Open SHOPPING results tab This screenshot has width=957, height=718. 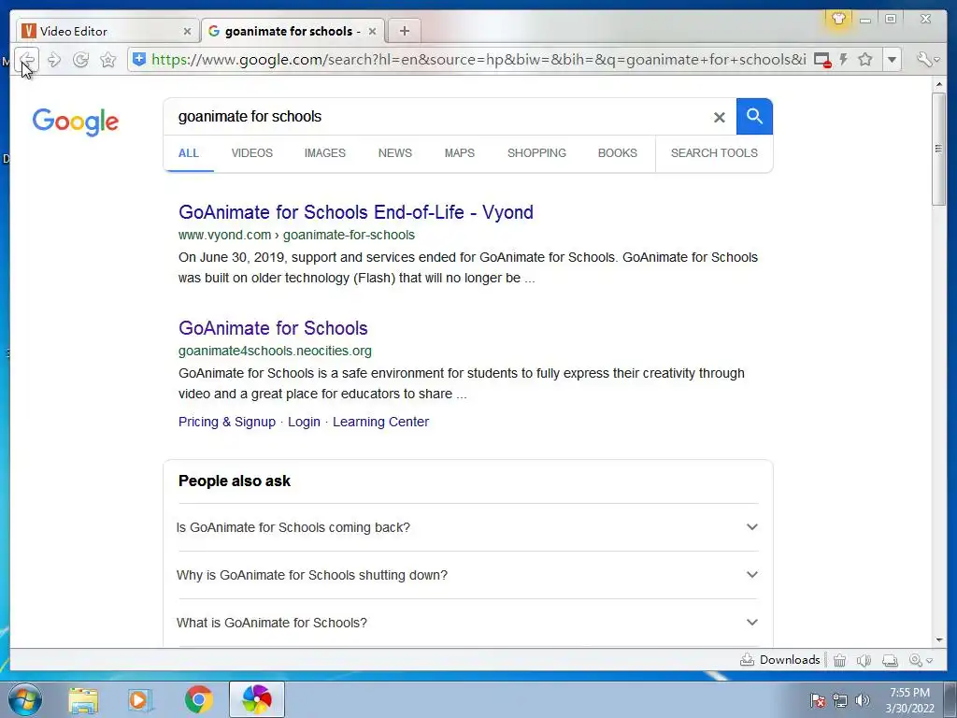pos(536,153)
